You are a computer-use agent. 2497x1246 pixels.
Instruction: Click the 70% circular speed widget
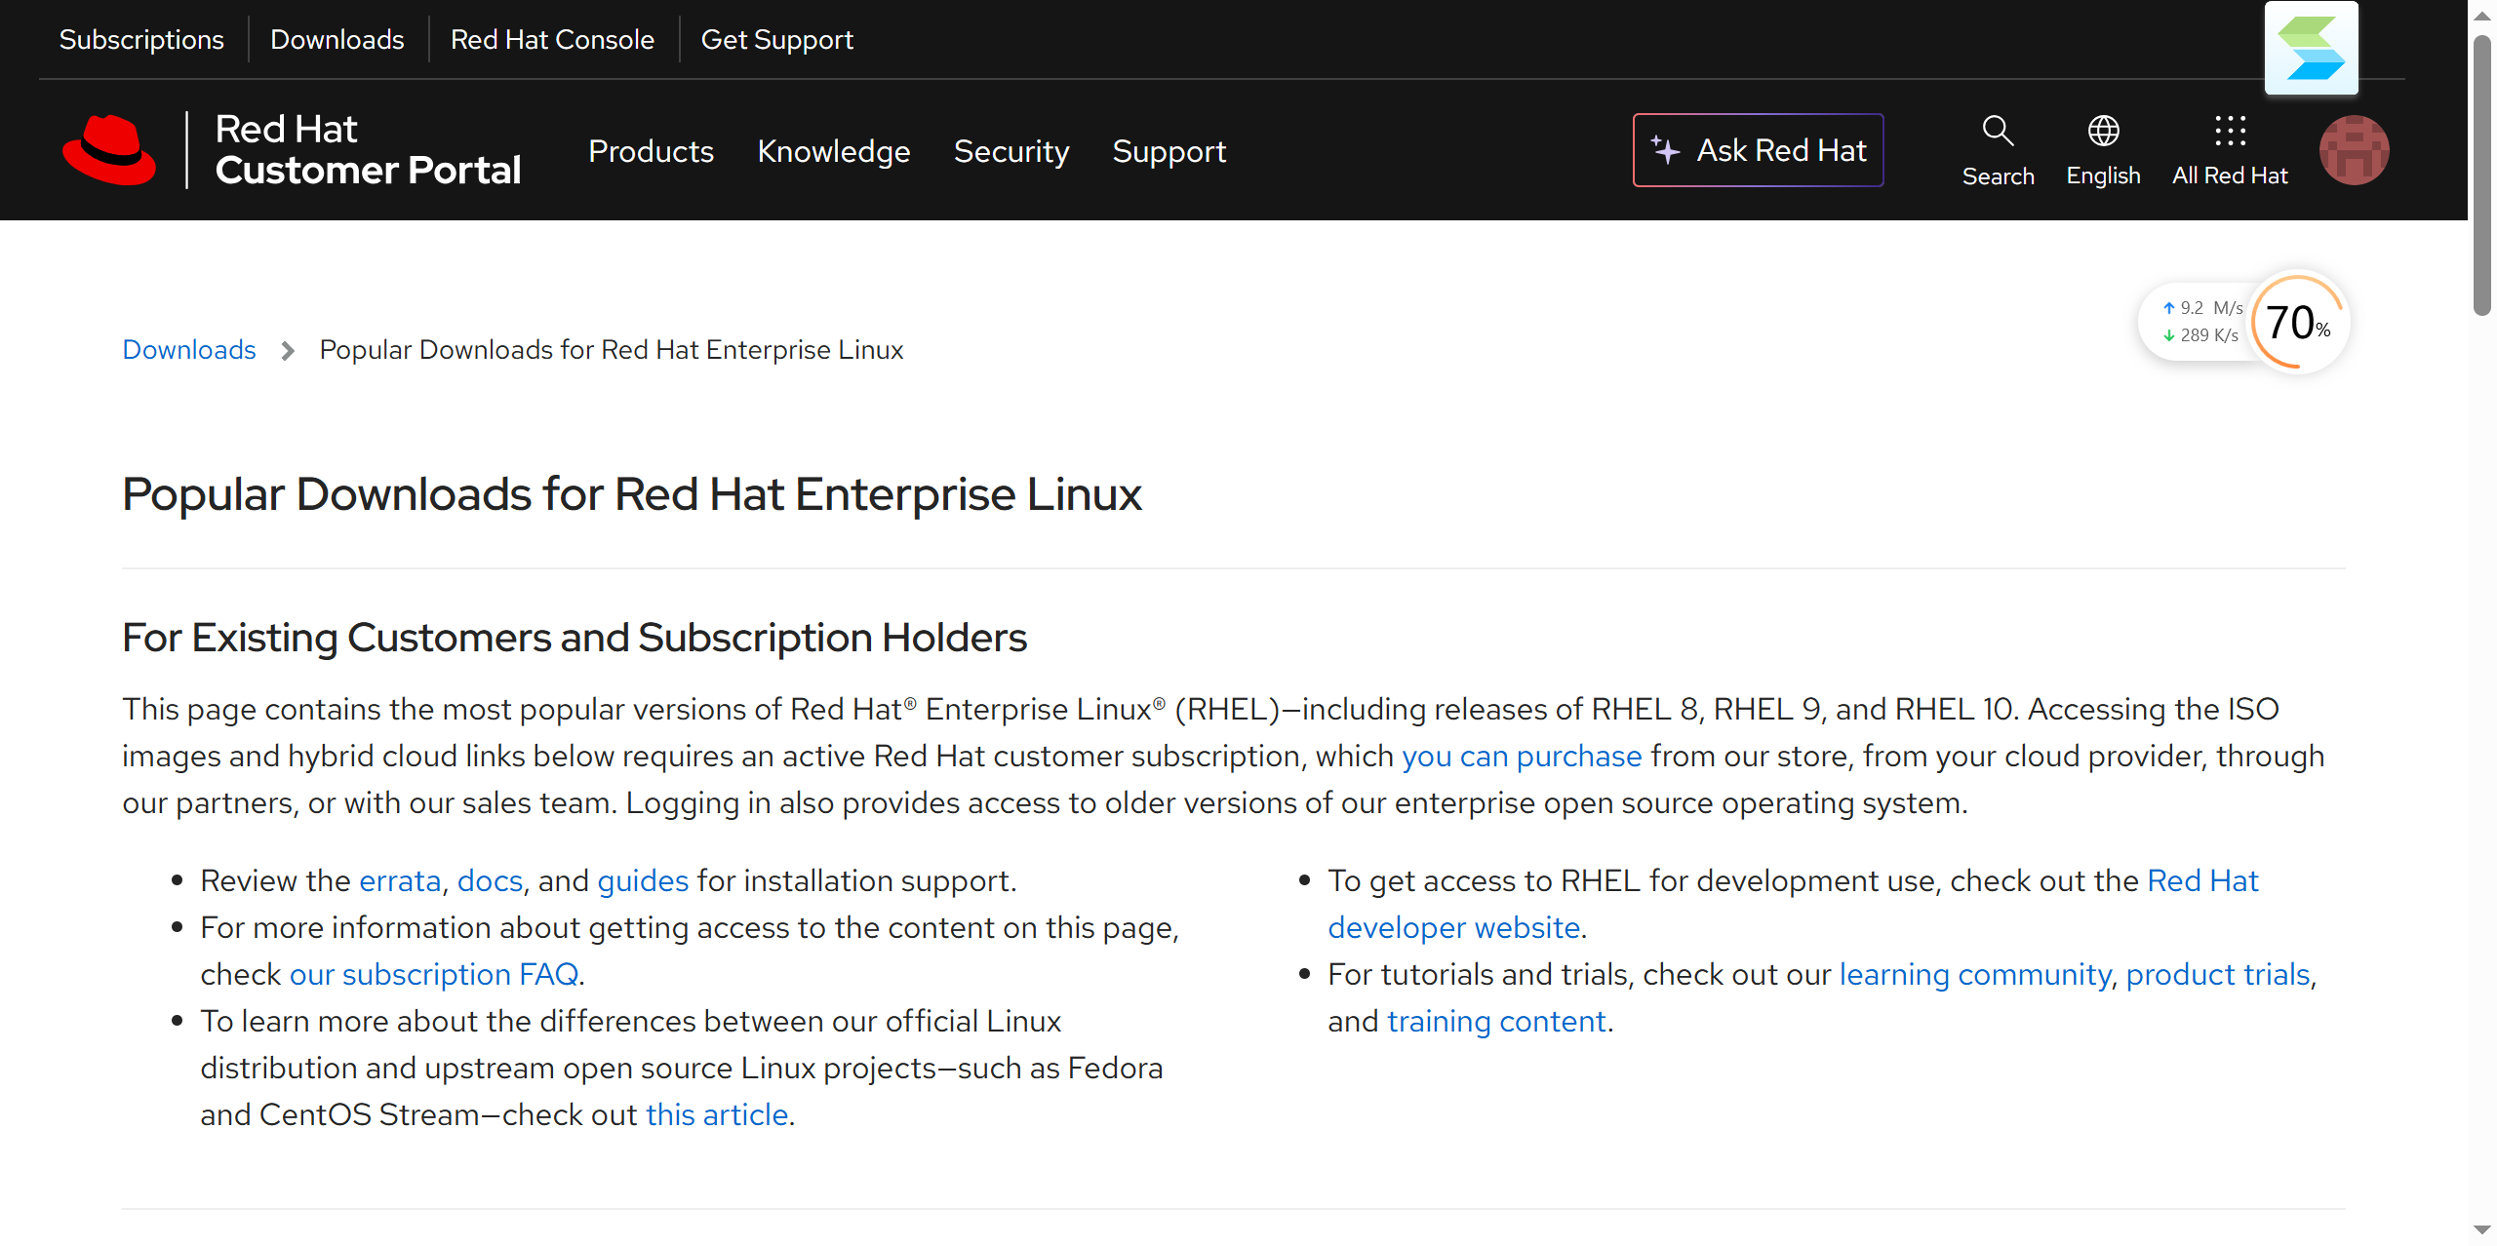[x=2297, y=323]
